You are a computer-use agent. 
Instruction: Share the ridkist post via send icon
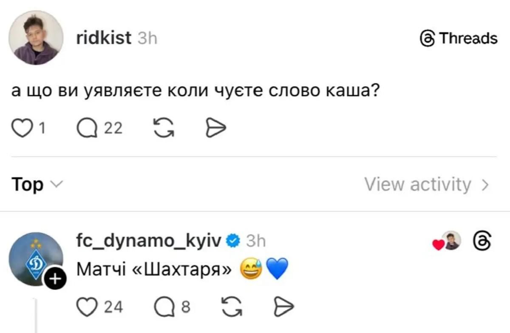(x=215, y=128)
